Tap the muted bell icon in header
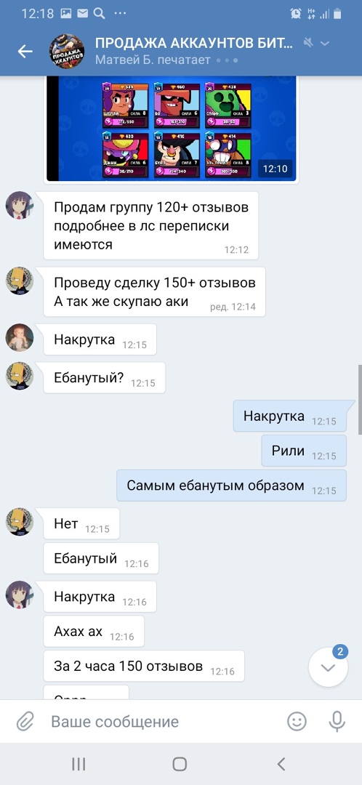This screenshot has height=785, width=362. click(x=308, y=43)
